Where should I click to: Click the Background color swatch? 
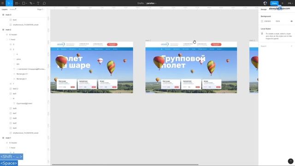coord(262,21)
